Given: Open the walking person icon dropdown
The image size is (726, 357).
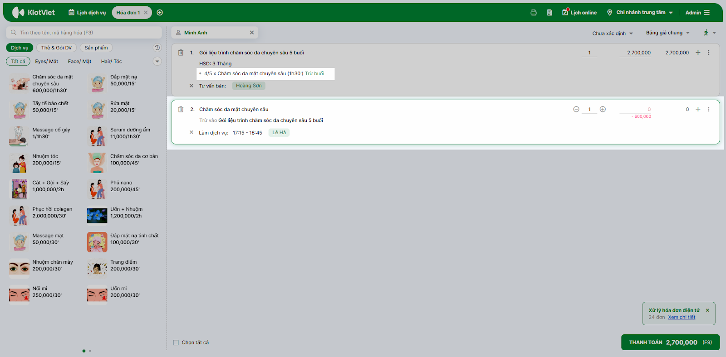Looking at the screenshot, I should pyautogui.click(x=710, y=33).
